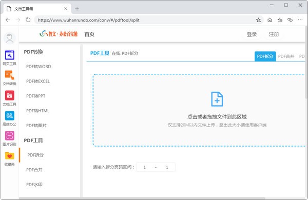Open PDF转图片 in sidebar
The width and height of the screenshot is (308, 200).
pos(36,126)
